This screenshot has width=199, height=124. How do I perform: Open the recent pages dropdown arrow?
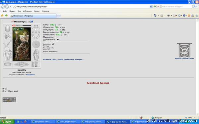click(x=11, y=7)
